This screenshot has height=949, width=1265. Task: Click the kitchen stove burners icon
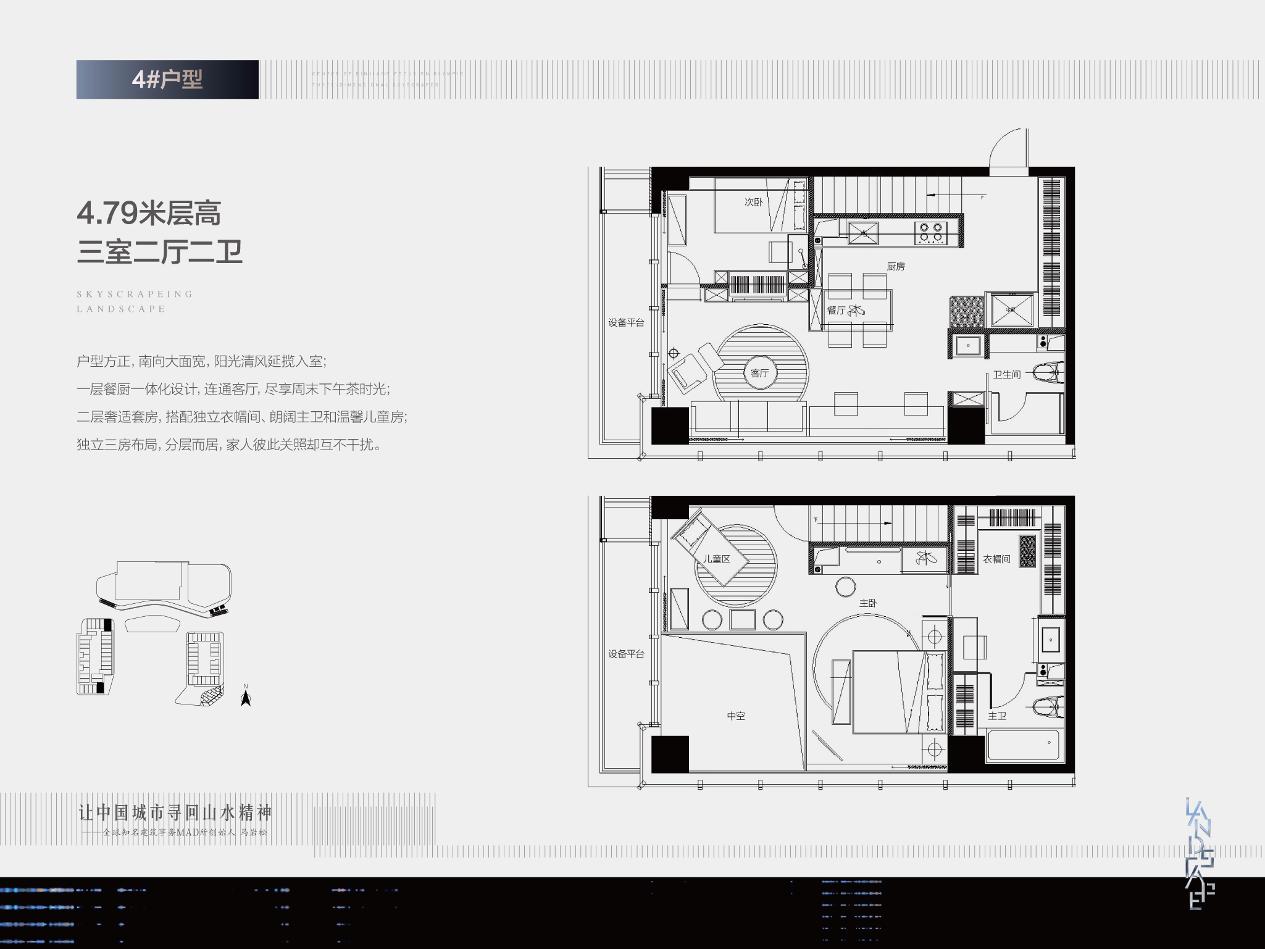click(x=931, y=233)
